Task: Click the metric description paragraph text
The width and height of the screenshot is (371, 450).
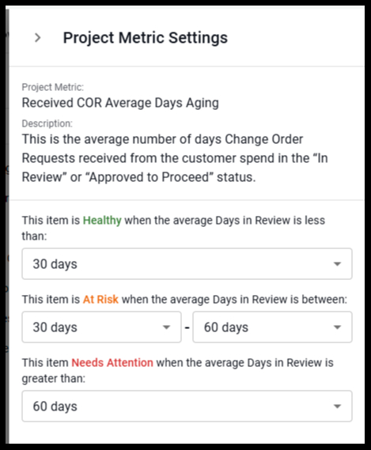Action: point(175,158)
